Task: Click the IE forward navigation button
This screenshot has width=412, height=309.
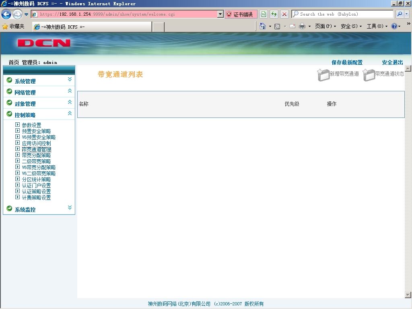Action: click(17, 14)
